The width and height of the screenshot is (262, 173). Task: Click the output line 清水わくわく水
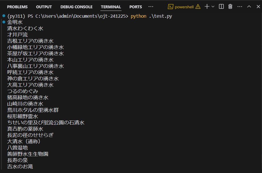click(x=25, y=29)
